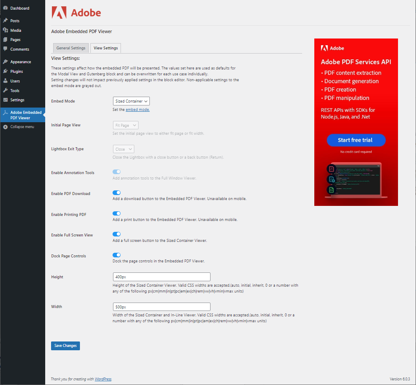Click the Comments speech bubble icon
Viewport: 416px width, 385px height.
pyautogui.click(x=5, y=49)
